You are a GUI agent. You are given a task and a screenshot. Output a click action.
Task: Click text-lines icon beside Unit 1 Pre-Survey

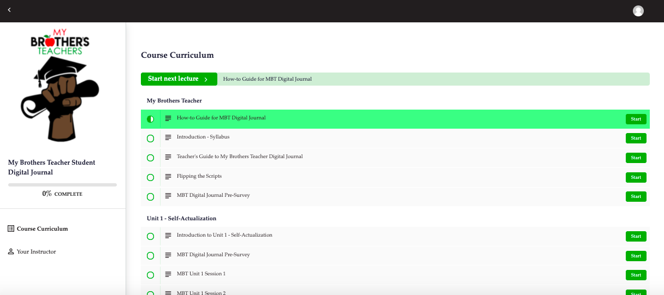168,256
